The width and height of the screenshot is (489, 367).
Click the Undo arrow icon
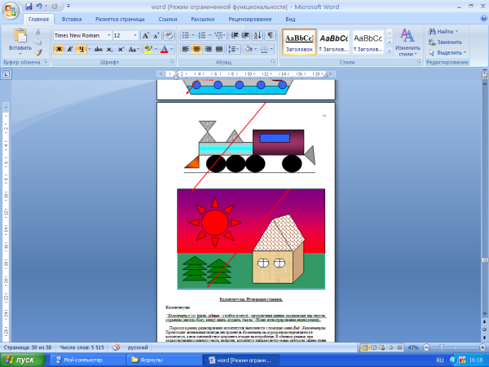pyautogui.click(x=39, y=6)
